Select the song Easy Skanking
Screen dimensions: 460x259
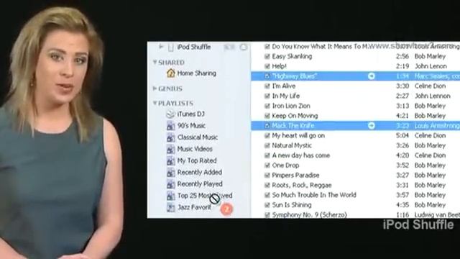tap(292, 56)
